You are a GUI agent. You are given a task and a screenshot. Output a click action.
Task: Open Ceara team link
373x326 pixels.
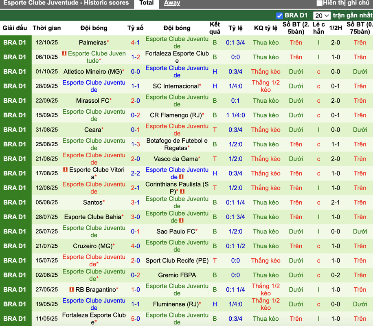92,130
